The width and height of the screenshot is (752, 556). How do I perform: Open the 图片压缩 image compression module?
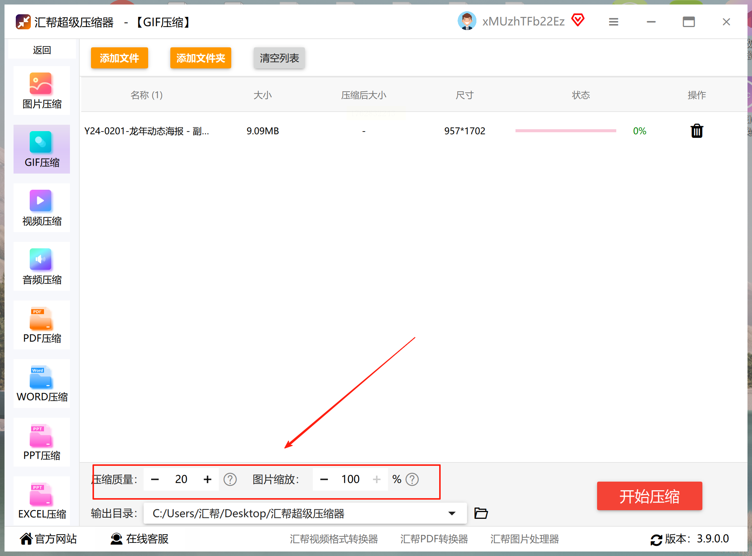pos(41,91)
